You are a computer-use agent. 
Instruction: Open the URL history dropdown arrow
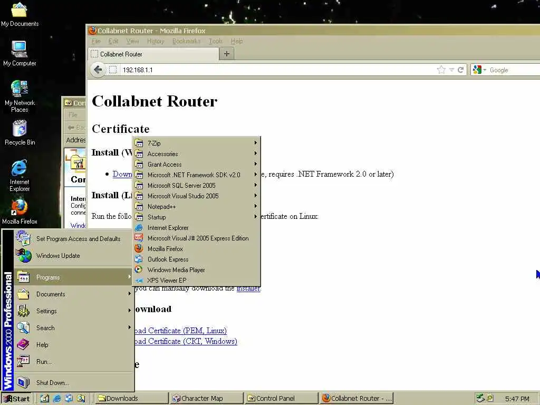click(451, 70)
